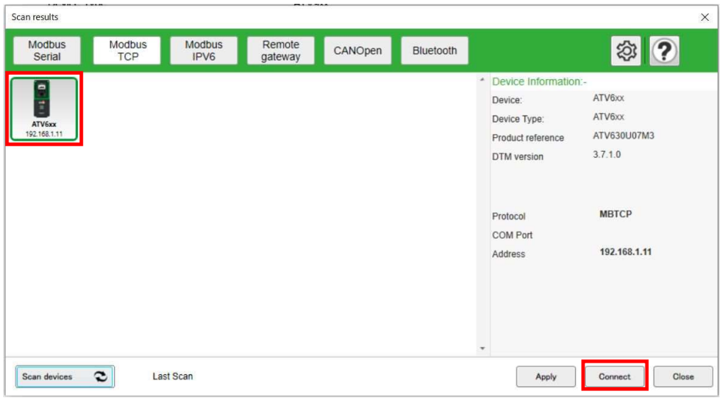
Task: Click the Device Type label
Action: click(517, 119)
